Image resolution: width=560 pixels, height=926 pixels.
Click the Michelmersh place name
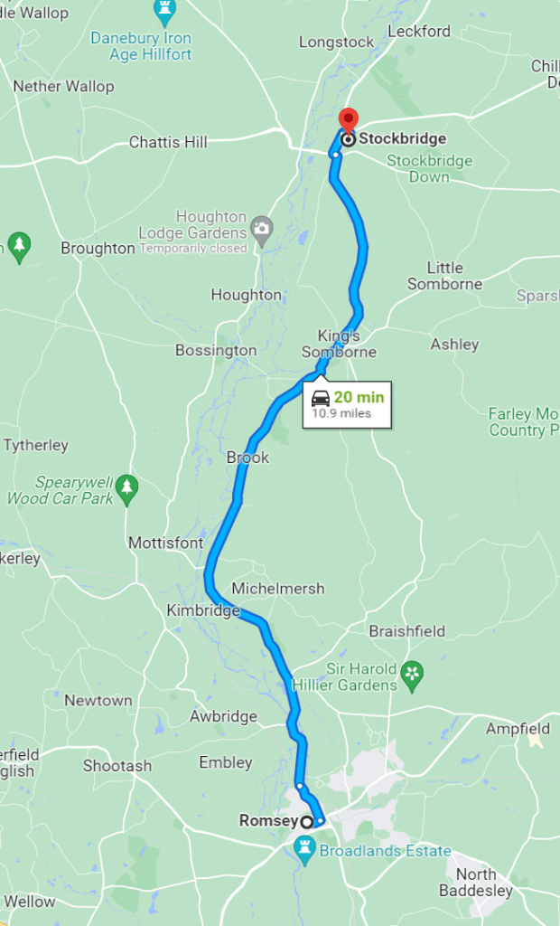(x=278, y=589)
